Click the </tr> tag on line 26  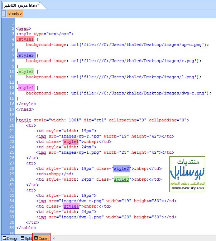(x=32, y=158)
